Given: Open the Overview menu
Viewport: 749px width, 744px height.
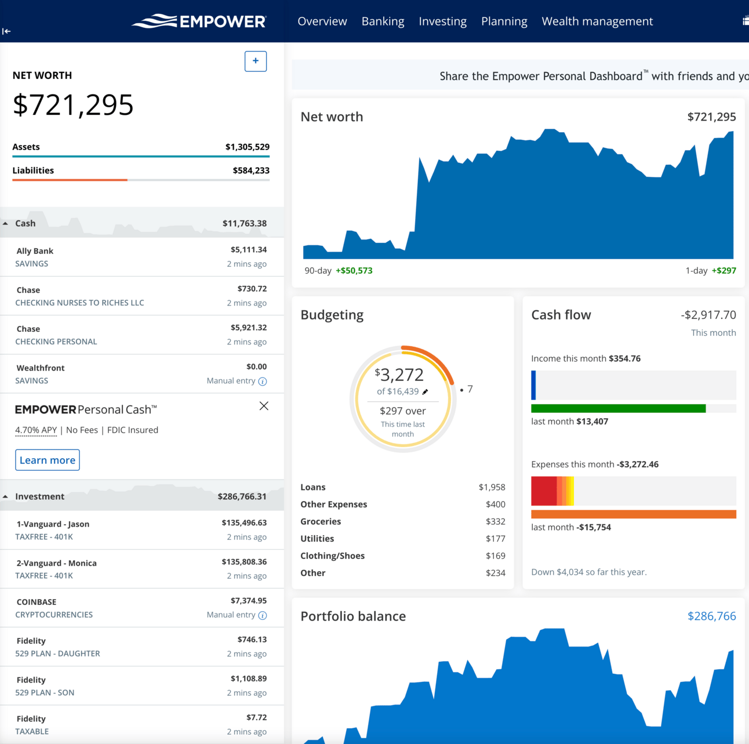Looking at the screenshot, I should [322, 21].
